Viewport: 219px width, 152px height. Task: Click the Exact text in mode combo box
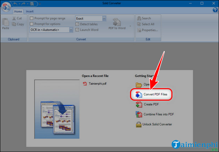pyautogui.click(x=80, y=18)
